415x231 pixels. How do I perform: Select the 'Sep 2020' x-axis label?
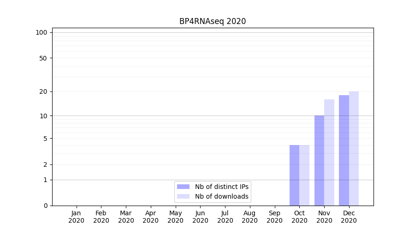pos(274,217)
